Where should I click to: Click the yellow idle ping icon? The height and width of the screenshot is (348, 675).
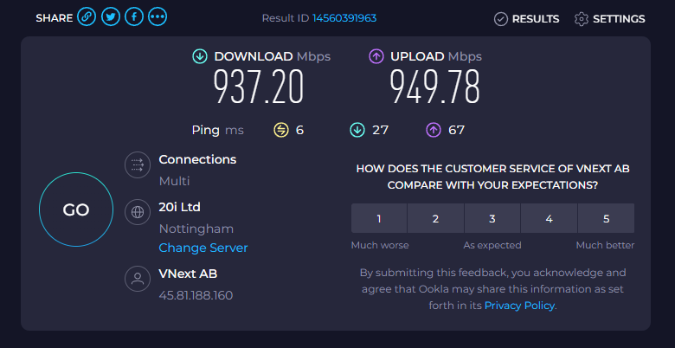pos(280,130)
